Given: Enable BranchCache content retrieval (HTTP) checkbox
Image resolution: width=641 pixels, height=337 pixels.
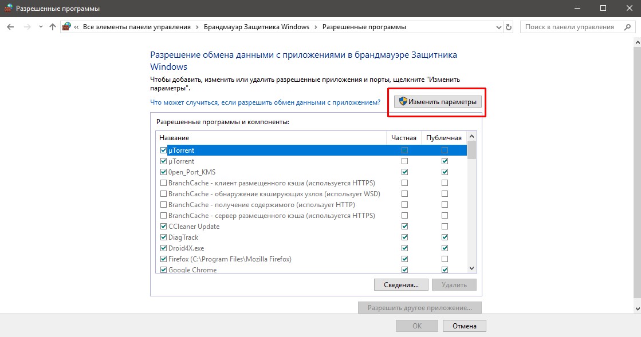Looking at the screenshot, I should coord(163,205).
